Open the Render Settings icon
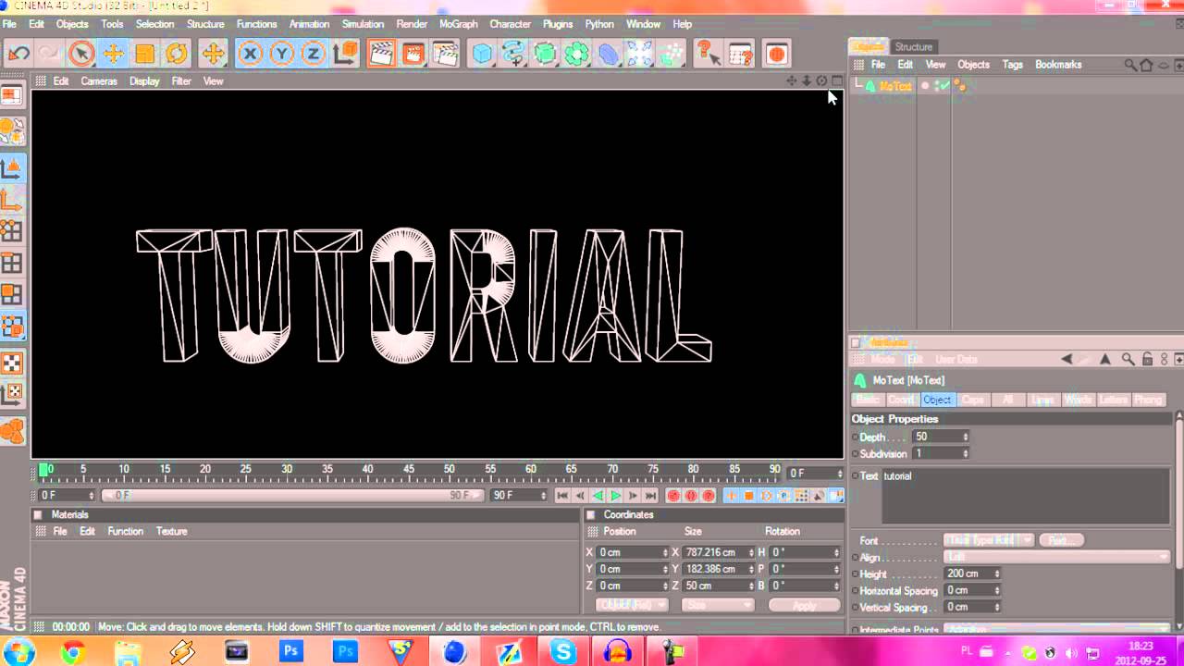Viewport: 1184px width, 666px height. click(x=445, y=54)
